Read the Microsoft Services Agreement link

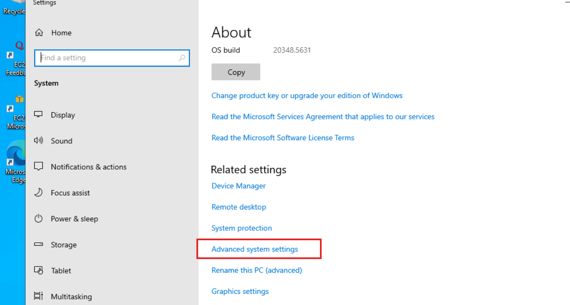[x=323, y=117]
